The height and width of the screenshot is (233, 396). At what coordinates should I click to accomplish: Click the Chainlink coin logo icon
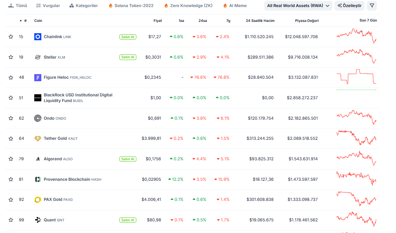(x=38, y=37)
